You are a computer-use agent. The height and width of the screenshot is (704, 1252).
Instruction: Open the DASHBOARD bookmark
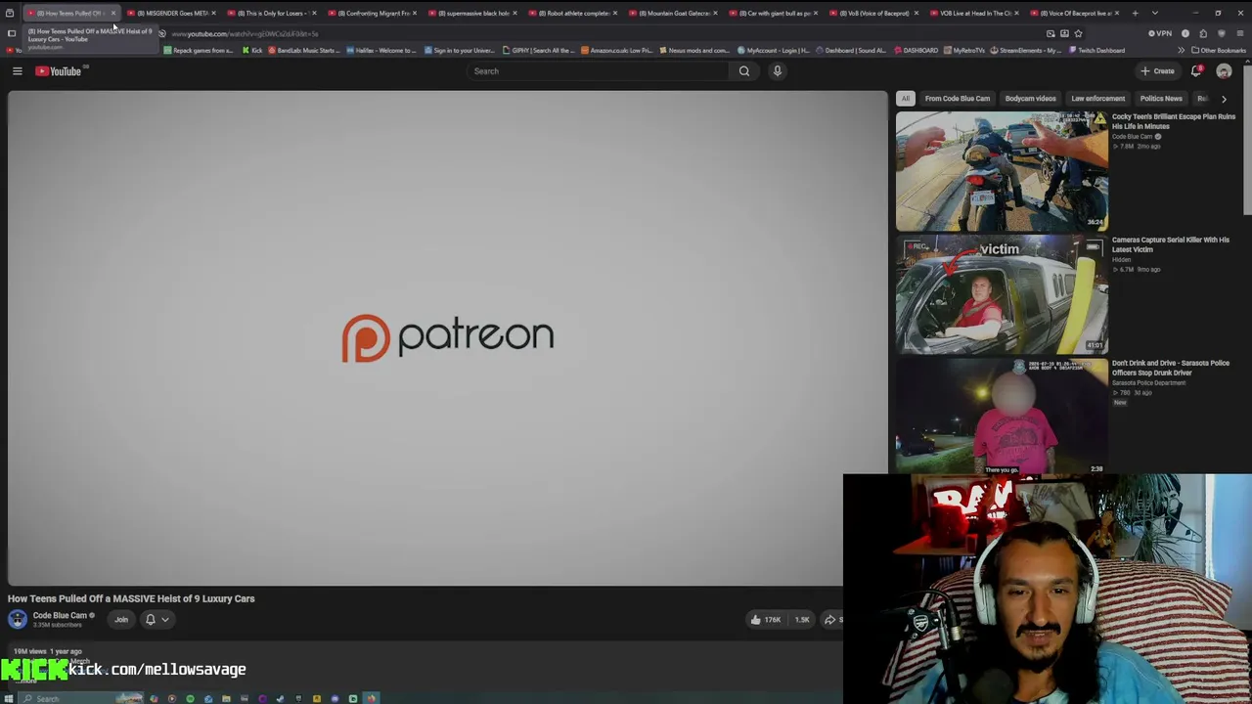[916, 51]
